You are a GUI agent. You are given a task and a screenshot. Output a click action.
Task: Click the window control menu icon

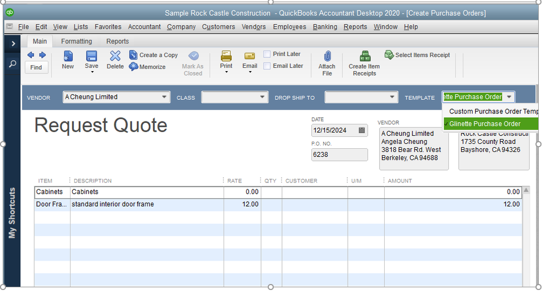(x=9, y=26)
